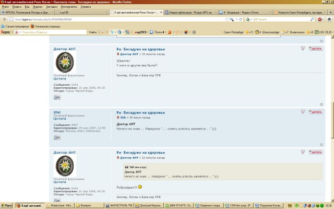Switch to Новые публикации Форум GPS tab
The width and height of the screenshot is (334, 209).
pyautogui.click(x=191, y=13)
